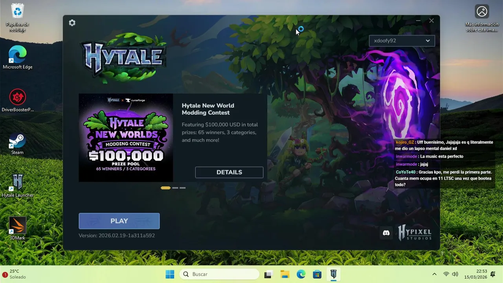
Task: Open the Windows Start menu
Action: [170, 274]
